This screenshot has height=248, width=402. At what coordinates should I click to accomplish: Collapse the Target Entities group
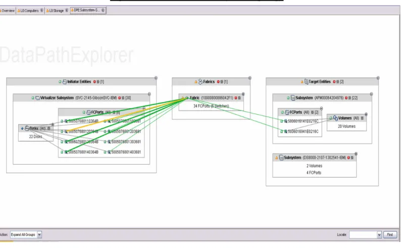(x=378, y=78)
